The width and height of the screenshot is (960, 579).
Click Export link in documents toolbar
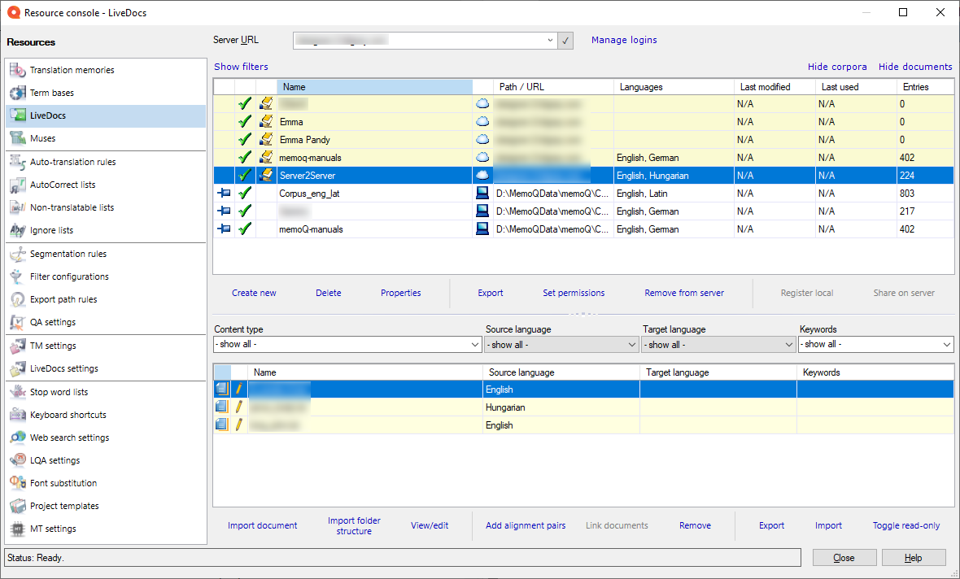coord(771,526)
